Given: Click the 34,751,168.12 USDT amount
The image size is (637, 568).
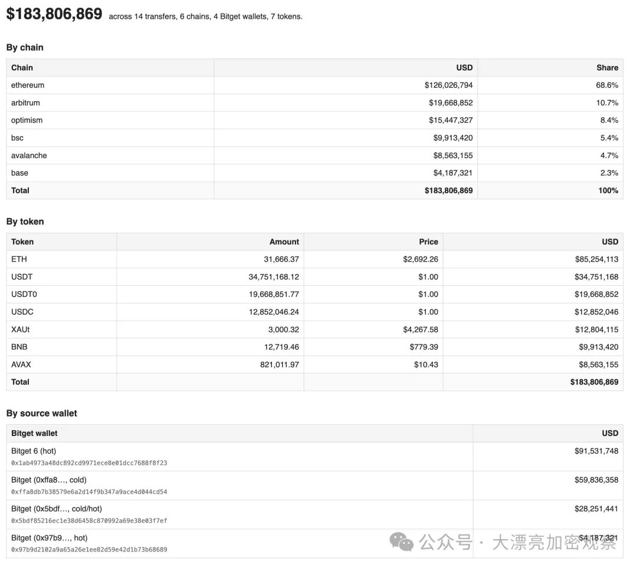Looking at the screenshot, I should [x=274, y=277].
